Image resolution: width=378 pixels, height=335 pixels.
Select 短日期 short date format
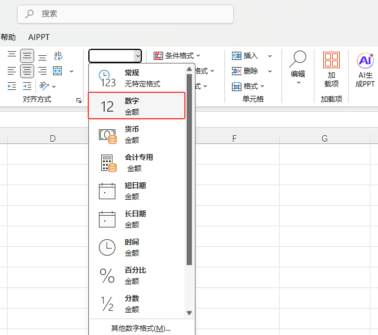click(x=137, y=191)
